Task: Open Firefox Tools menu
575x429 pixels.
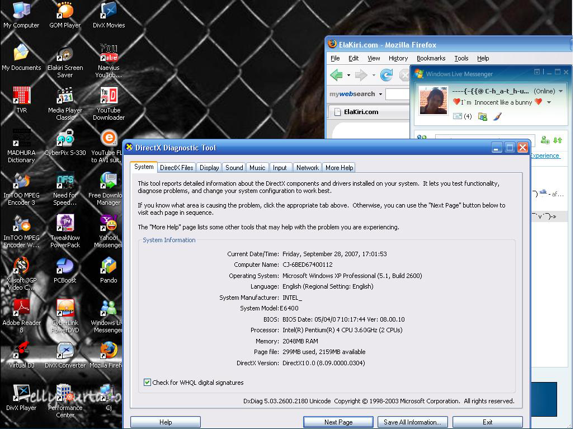Action: point(461,58)
